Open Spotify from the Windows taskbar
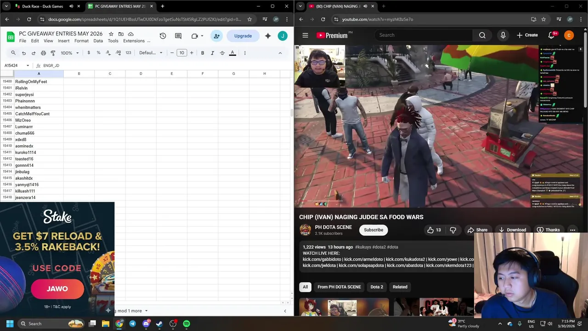Image resolution: width=588 pixels, height=331 pixels. pyautogui.click(x=187, y=324)
